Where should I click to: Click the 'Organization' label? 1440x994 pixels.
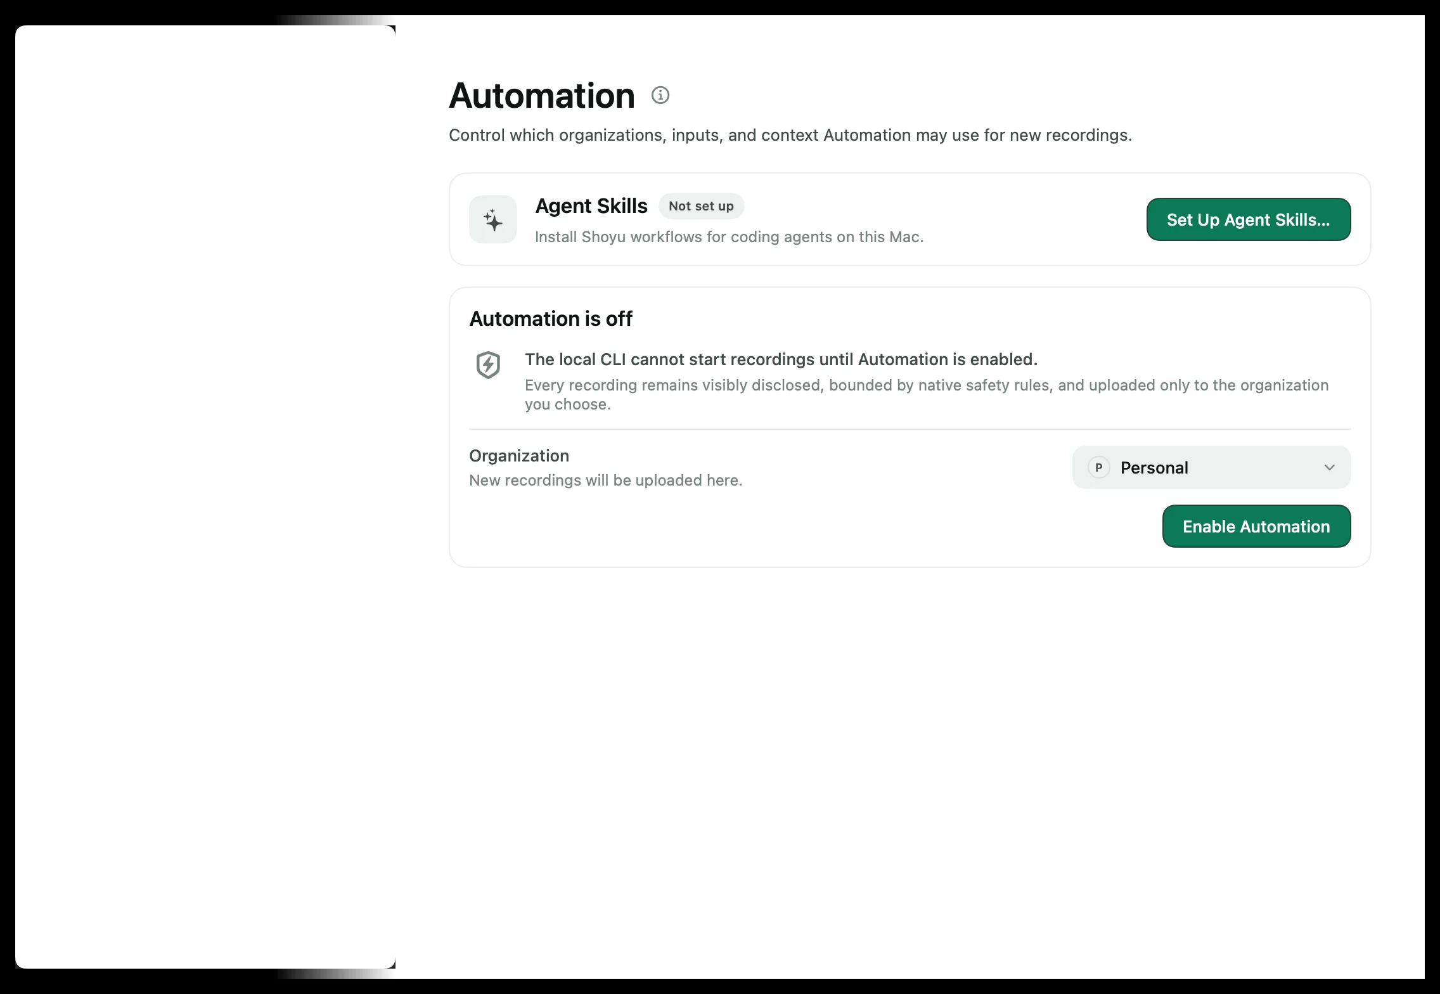pyautogui.click(x=519, y=456)
